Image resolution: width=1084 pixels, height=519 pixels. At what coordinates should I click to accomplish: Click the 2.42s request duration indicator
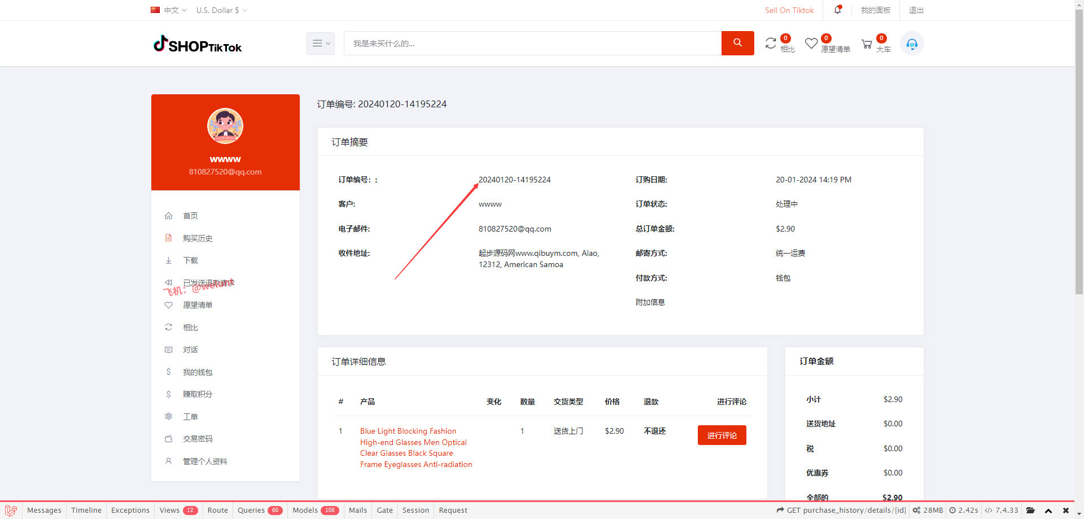click(964, 510)
